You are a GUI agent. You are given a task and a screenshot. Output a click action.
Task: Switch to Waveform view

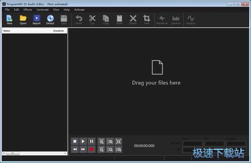[x=162, y=19]
